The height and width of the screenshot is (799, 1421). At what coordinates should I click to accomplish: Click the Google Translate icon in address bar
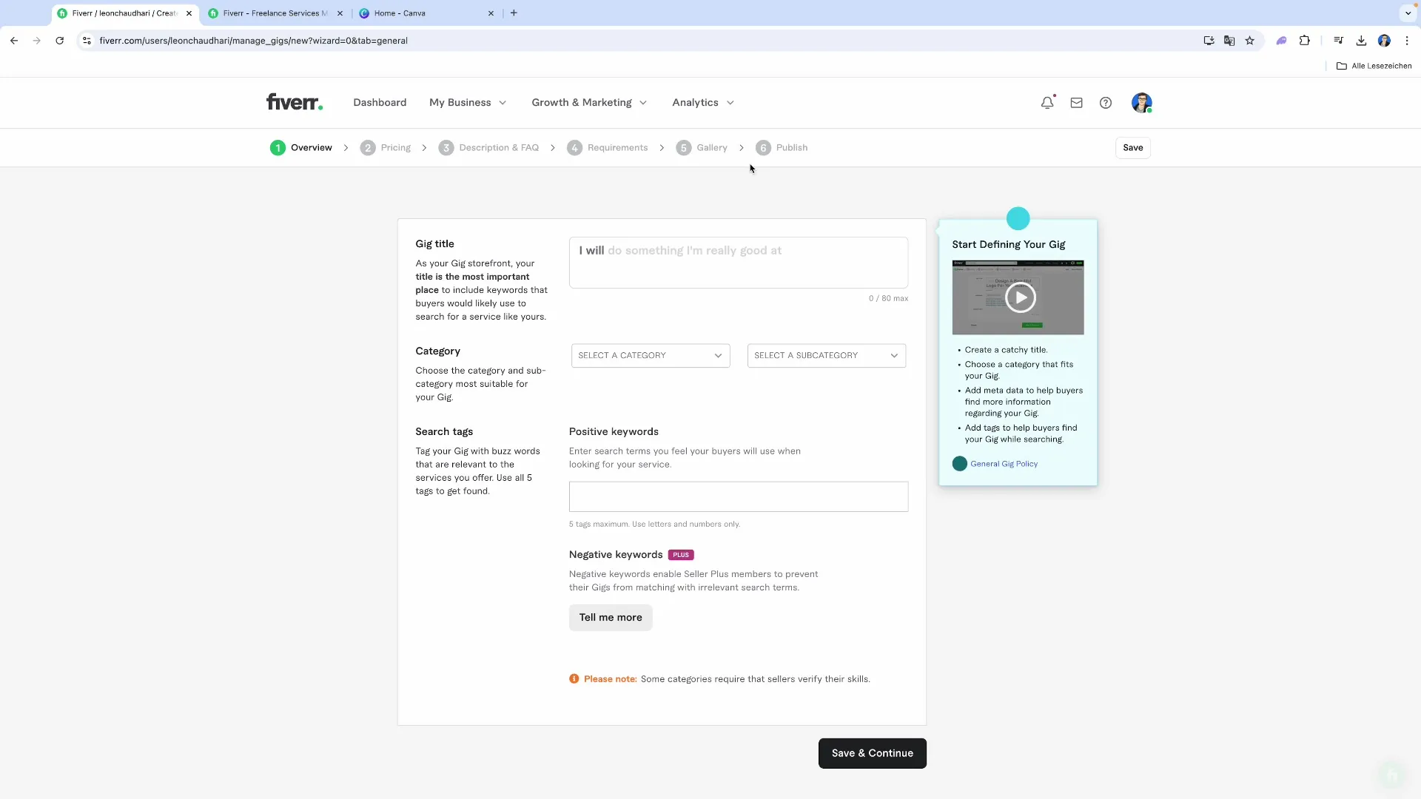pos(1229,41)
